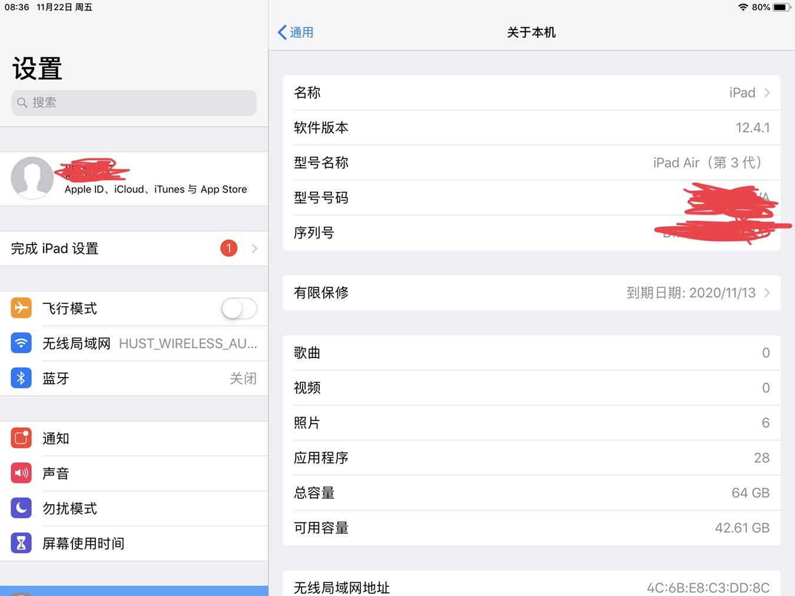The height and width of the screenshot is (596, 795).
Task: Open the Sounds (声音) icon
Action: coord(21,473)
